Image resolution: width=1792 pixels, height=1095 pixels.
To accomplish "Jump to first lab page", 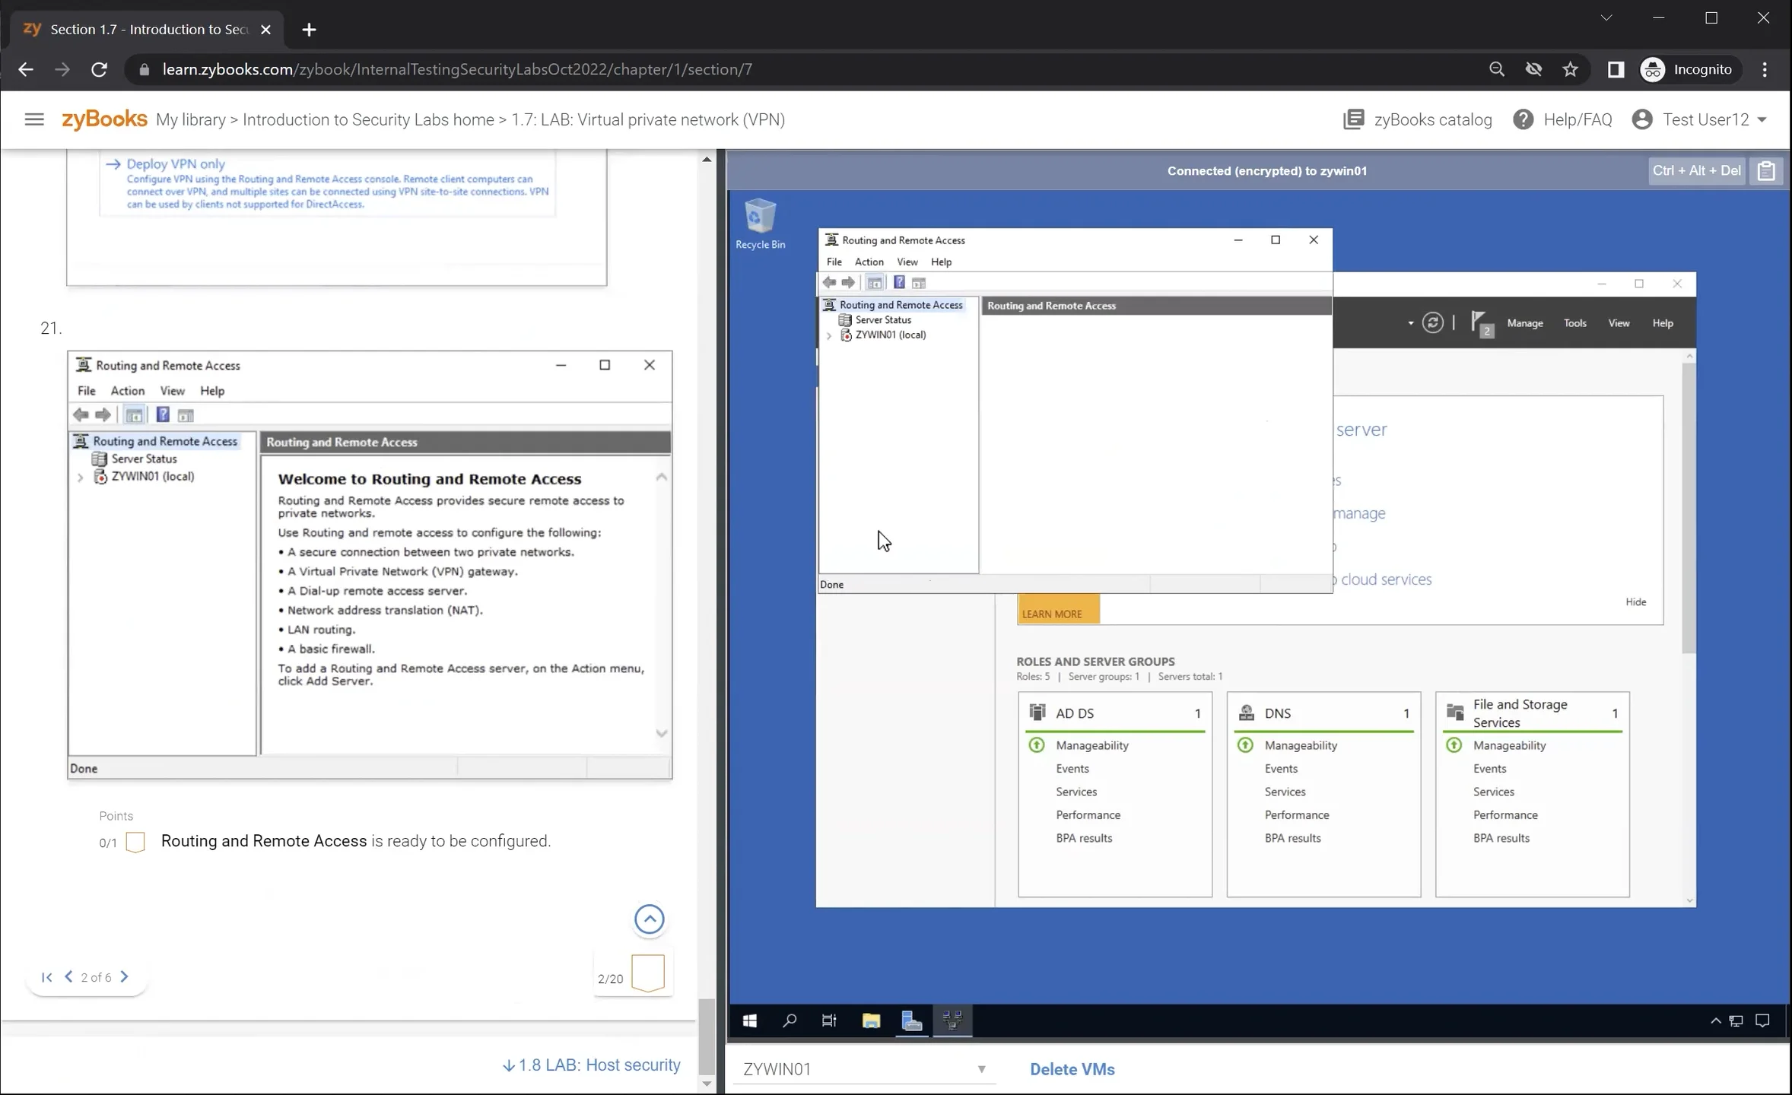I will coord(46,977).
